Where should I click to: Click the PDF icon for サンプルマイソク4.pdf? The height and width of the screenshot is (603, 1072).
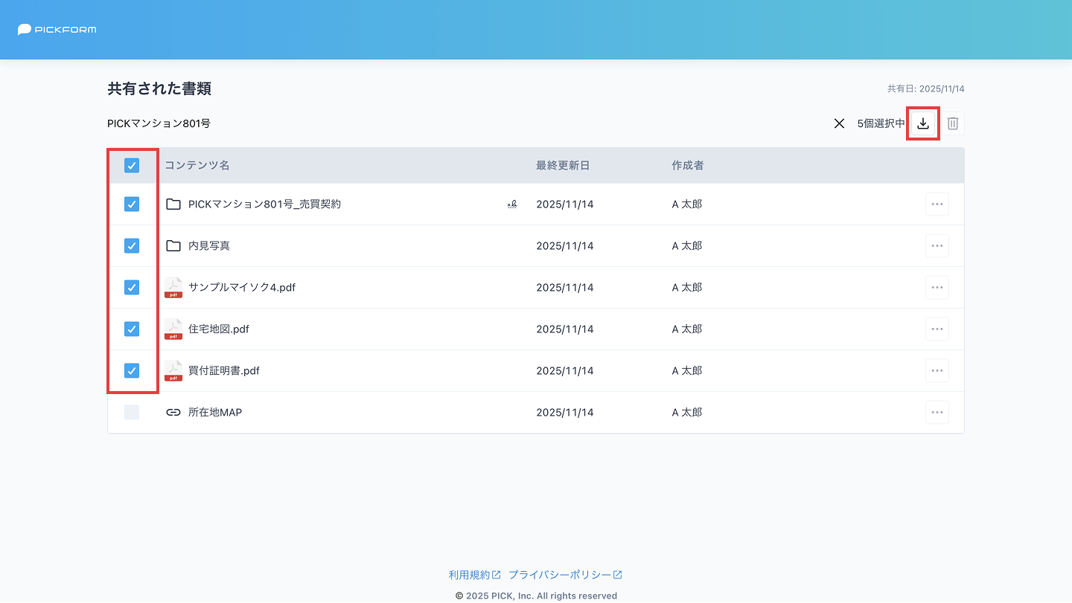(173, 288)
